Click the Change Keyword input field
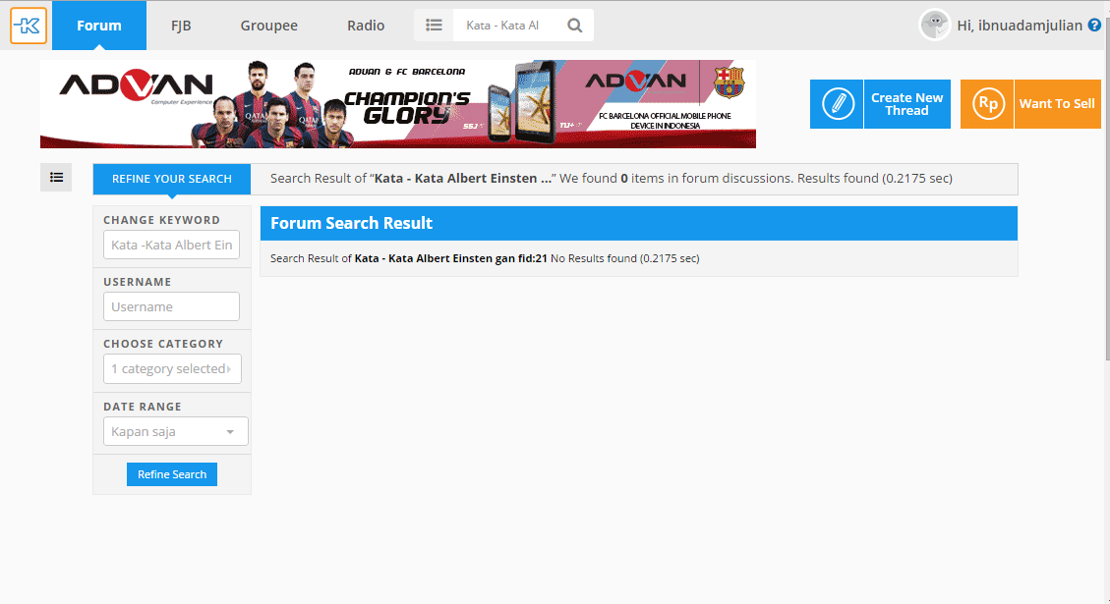Viewport: 1110px width, 604px height. click(171, 245)
